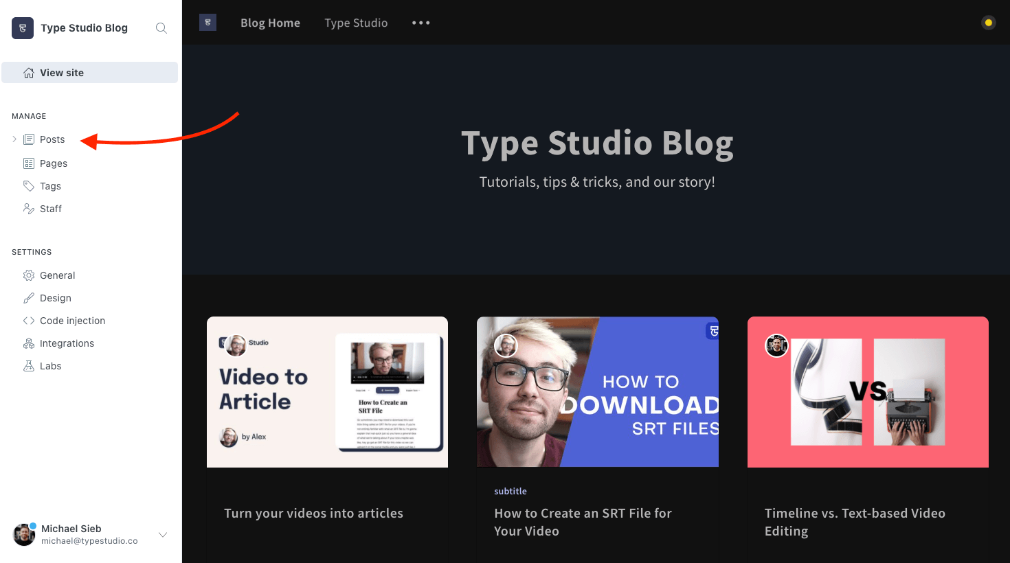Click the Michael Sieb account name
The height and width of the screenshot is (563, 1010).
[71, 529]
